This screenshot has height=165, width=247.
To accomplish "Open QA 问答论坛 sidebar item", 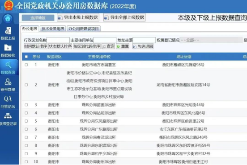I will [x=8, y=102].
